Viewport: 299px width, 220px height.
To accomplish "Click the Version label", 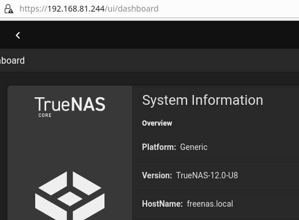I will 157,175.
